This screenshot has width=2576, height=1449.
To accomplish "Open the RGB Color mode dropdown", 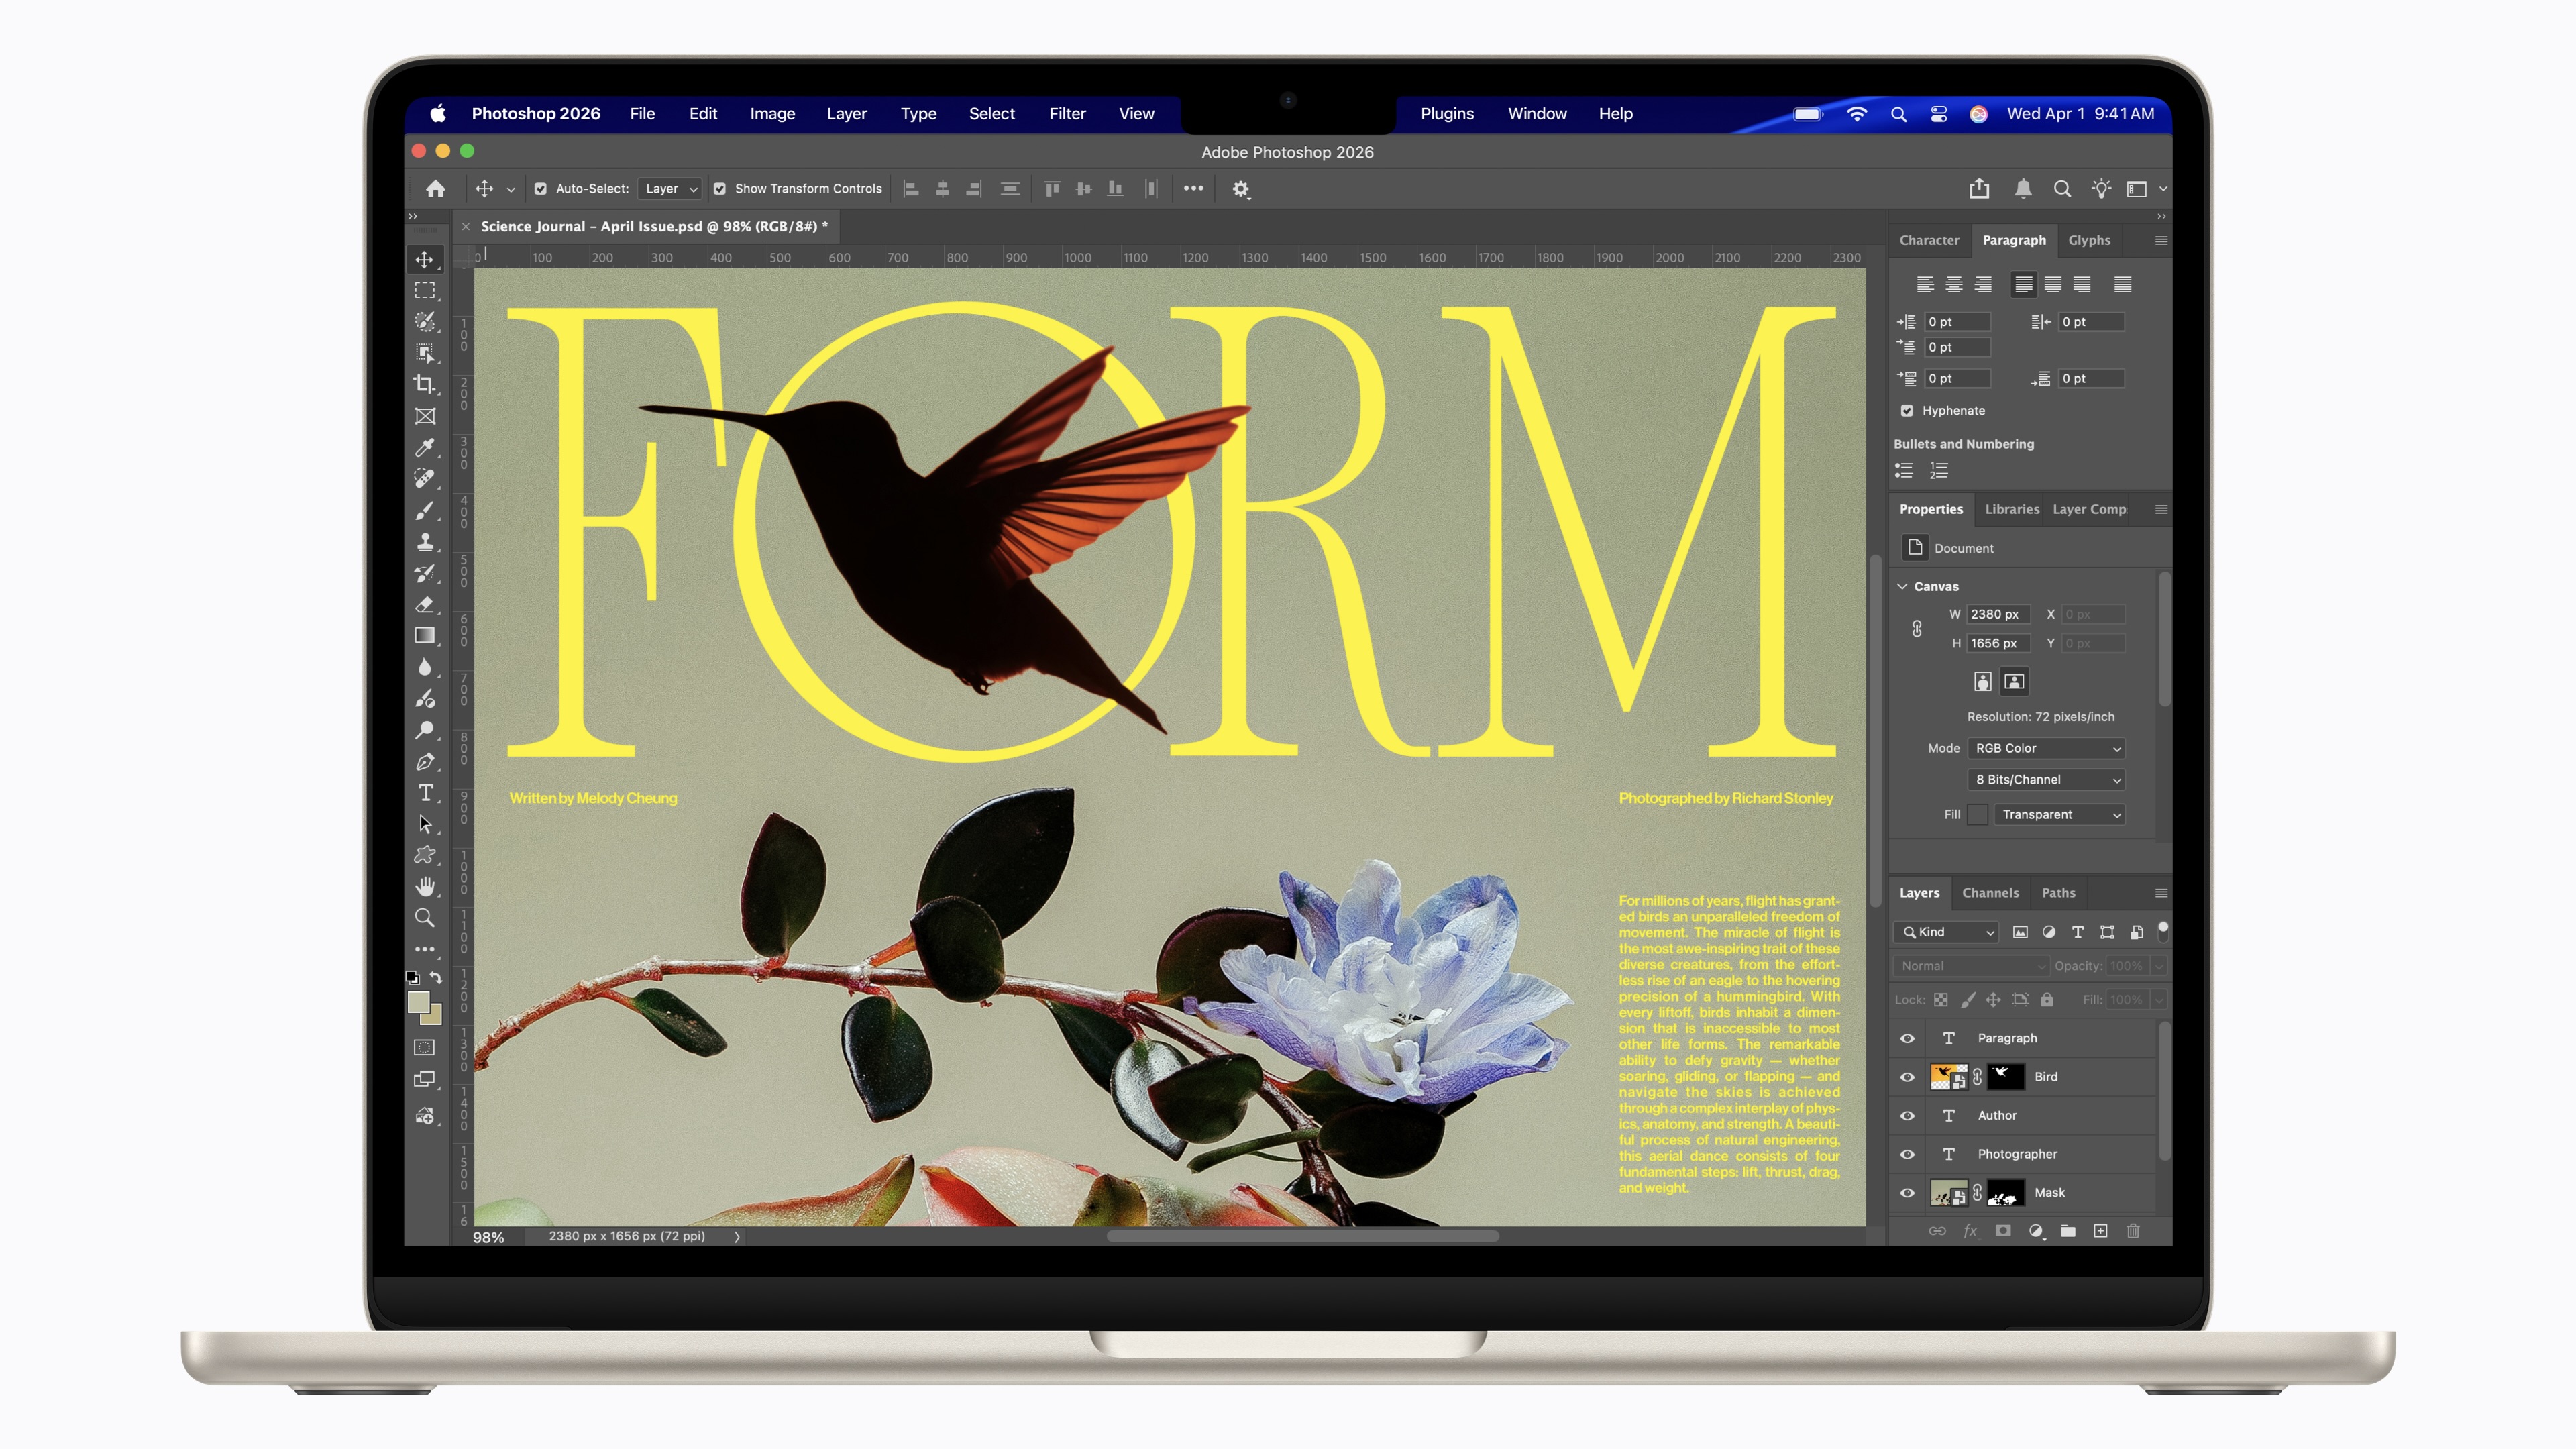I will [2046, 748].
